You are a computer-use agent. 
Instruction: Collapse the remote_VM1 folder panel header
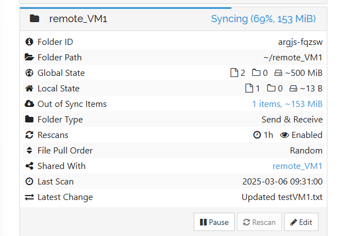(173, 19)
